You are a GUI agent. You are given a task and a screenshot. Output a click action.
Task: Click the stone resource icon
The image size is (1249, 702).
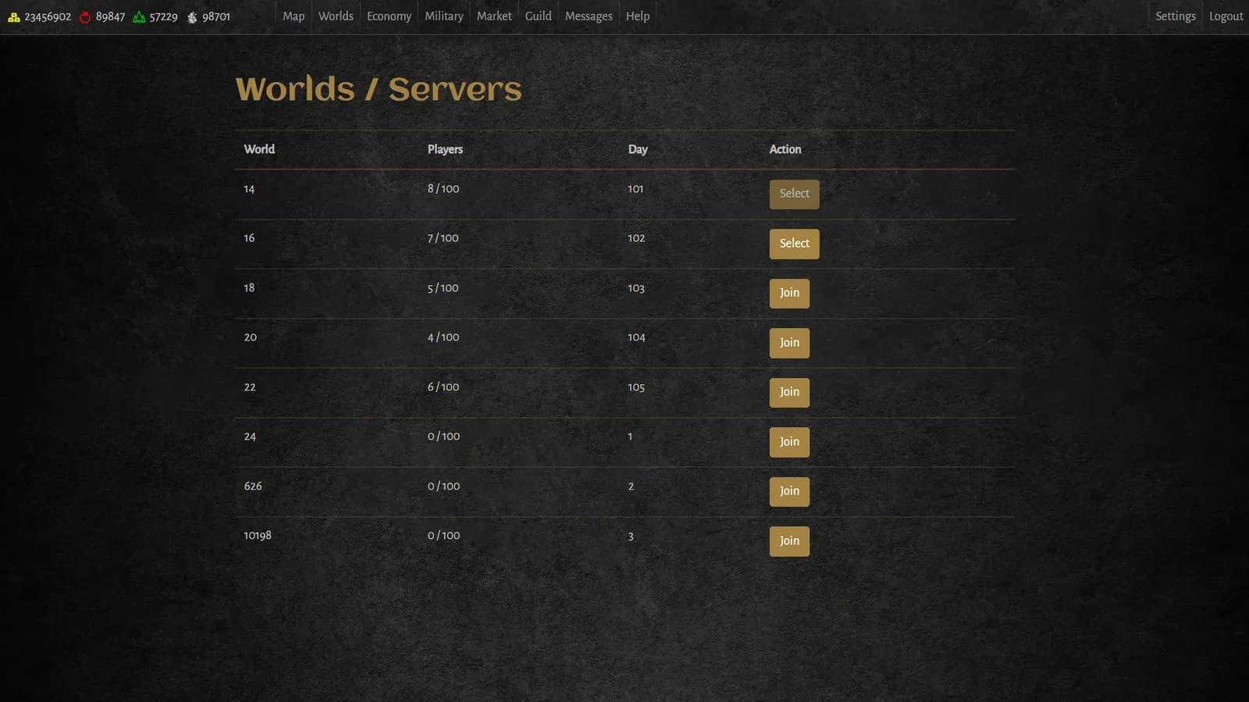click(x=192, y=16)
